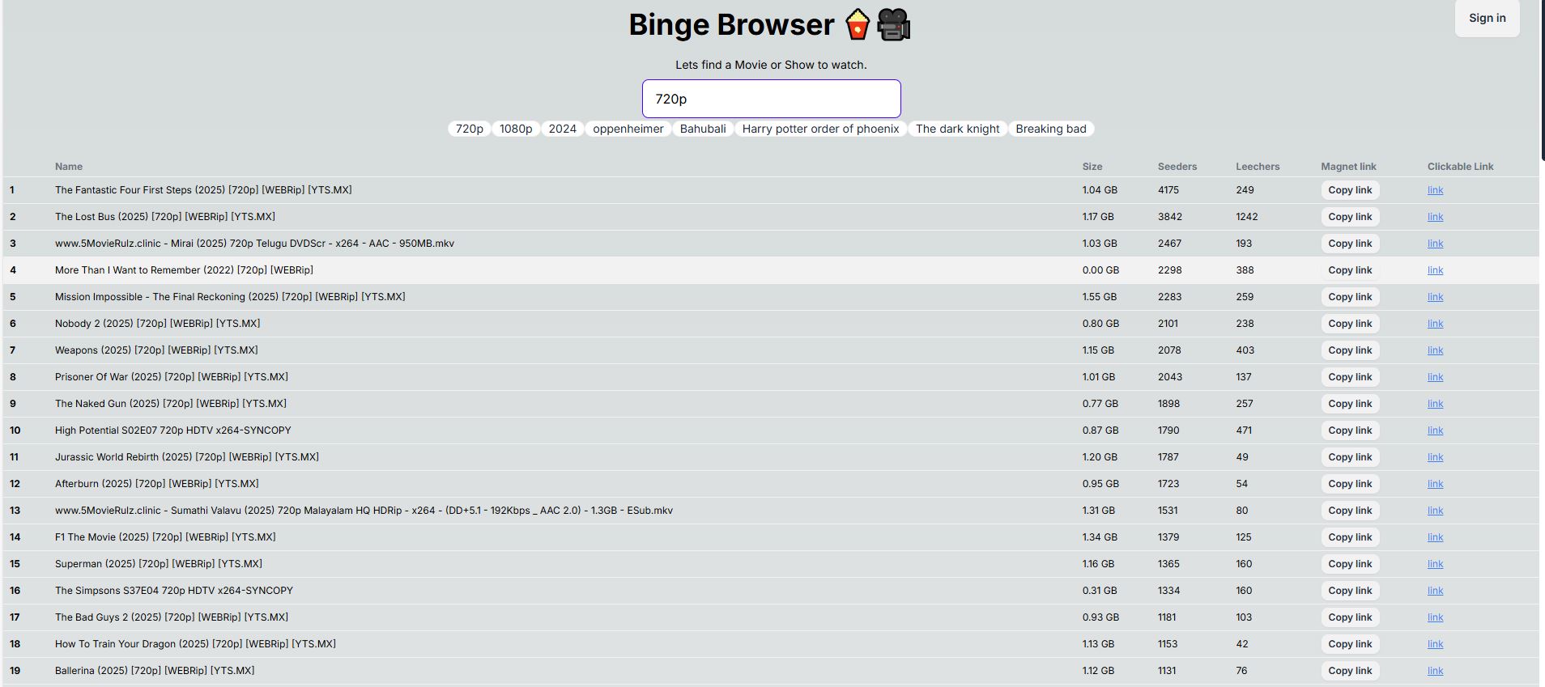Focus the search field containing 720p
1545x687 pixels.
[x=771, y=99]
